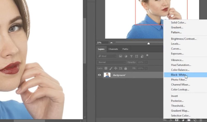Toggle lock transparent pixels
Image resolution: width=207 pixels, height=122 pixels.
click(x=106, y=68)
